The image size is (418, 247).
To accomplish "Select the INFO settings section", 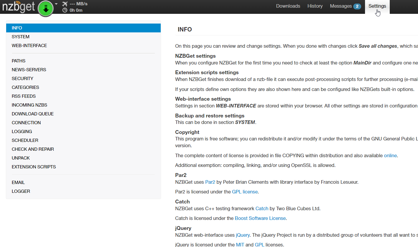I will click(83, 28).
